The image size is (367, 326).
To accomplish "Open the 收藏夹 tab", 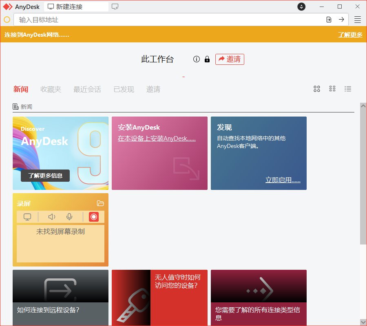I will coord(51,89).
